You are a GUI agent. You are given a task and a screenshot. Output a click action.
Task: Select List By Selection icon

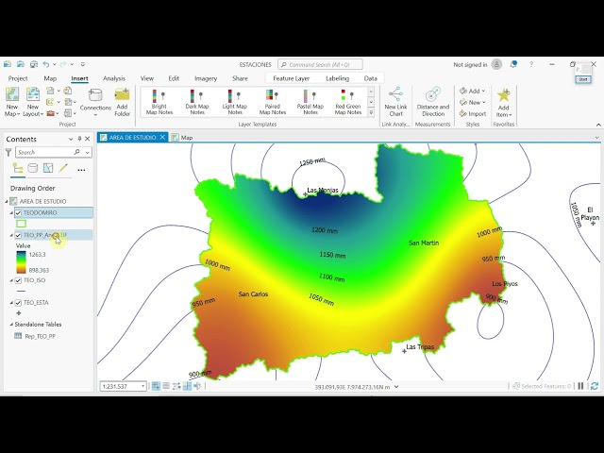pyautogui.click(x=48, y=168)
